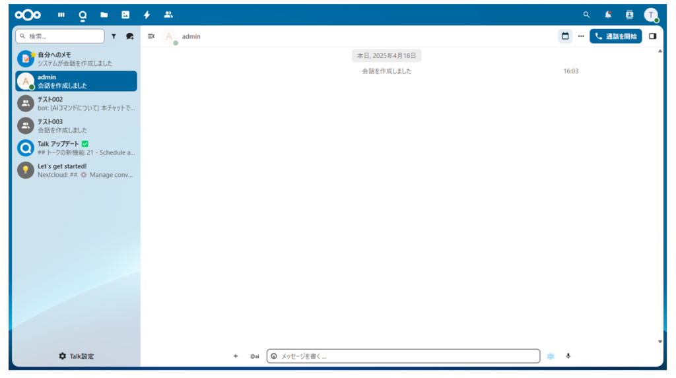The width and height of the screenshot is (676, 378).
Task: Open the Activity lightning bolt icon
Action: 147,15
